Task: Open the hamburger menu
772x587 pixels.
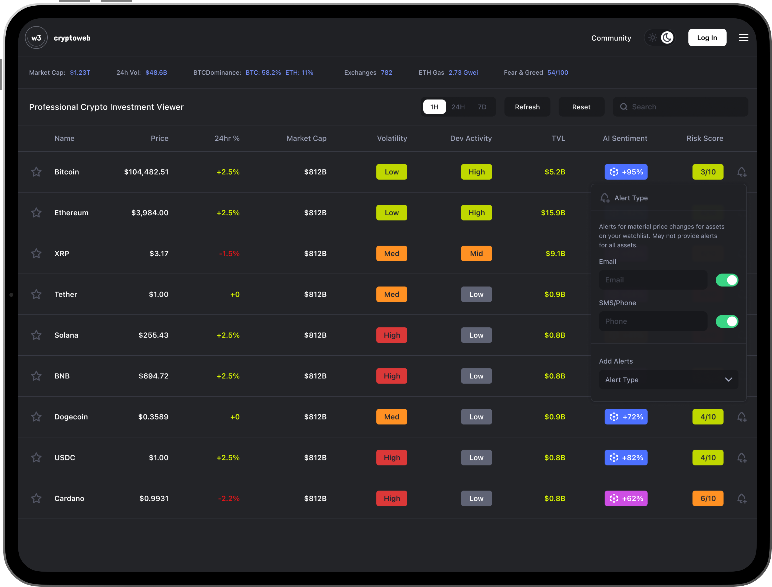Action: tap(743, 38)
